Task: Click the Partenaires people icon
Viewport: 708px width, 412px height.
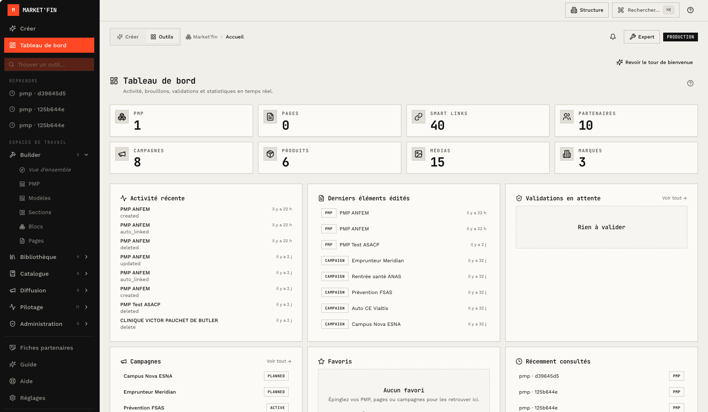Action: tap(567, 117)
